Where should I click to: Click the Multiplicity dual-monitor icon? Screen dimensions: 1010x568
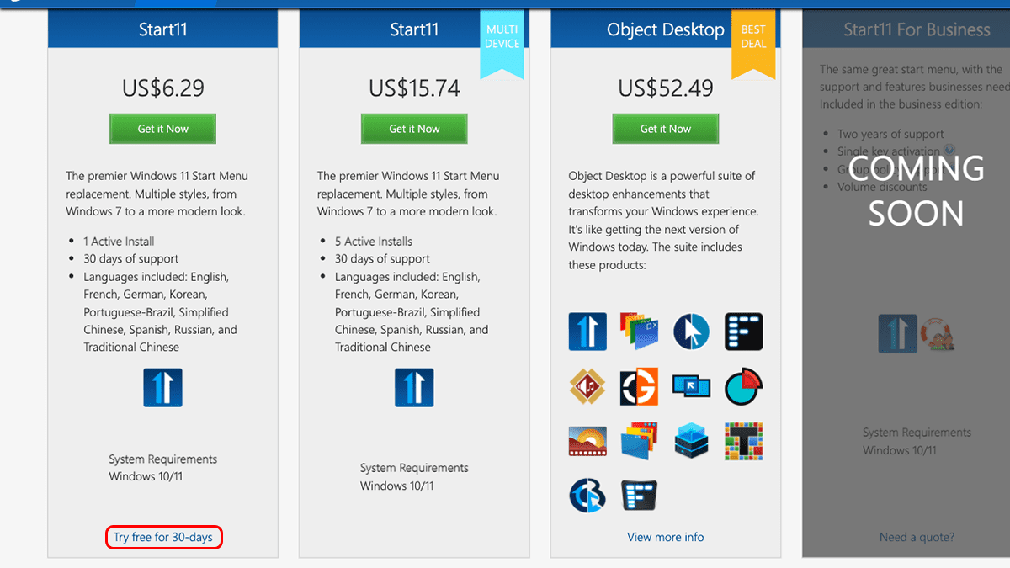pos(691,386)
